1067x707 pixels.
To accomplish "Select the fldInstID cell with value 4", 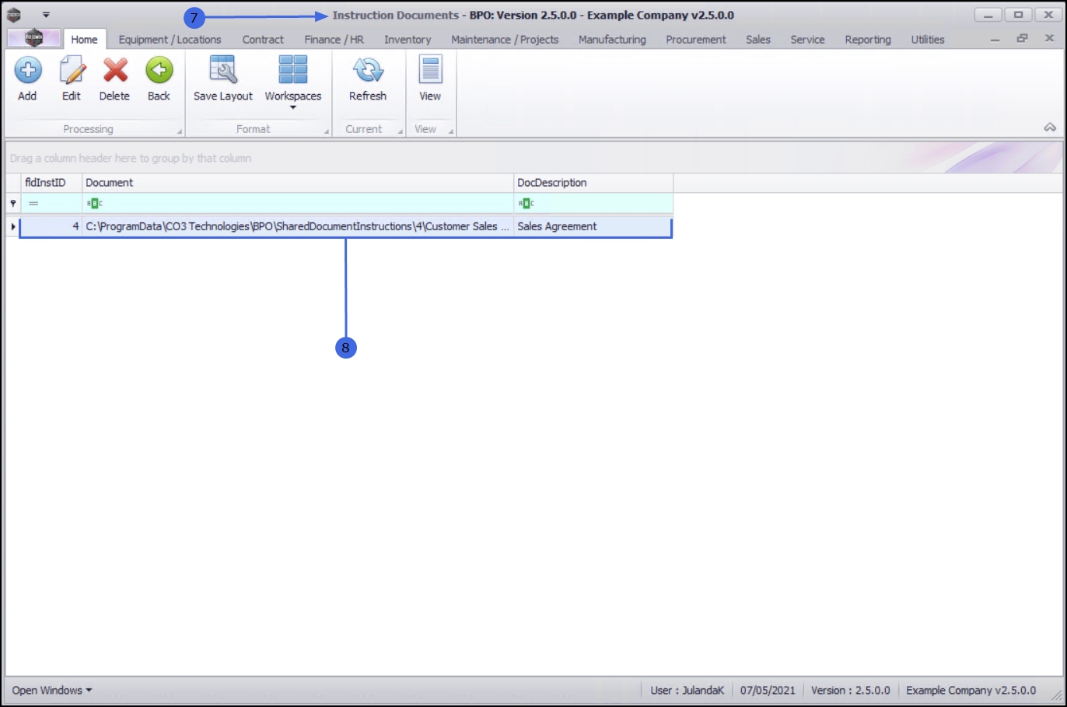I will [51, 226].
